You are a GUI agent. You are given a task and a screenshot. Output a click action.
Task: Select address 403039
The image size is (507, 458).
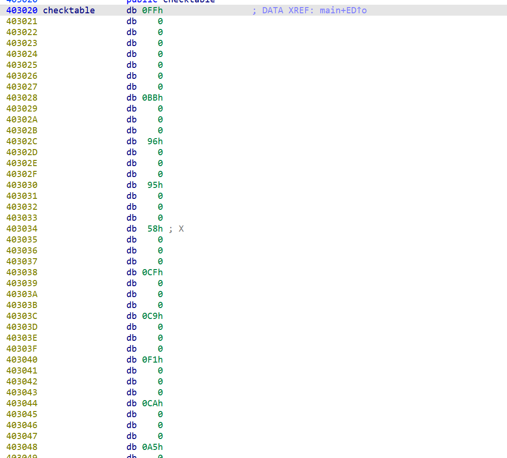pyautogui.click(x=22, y=283)
